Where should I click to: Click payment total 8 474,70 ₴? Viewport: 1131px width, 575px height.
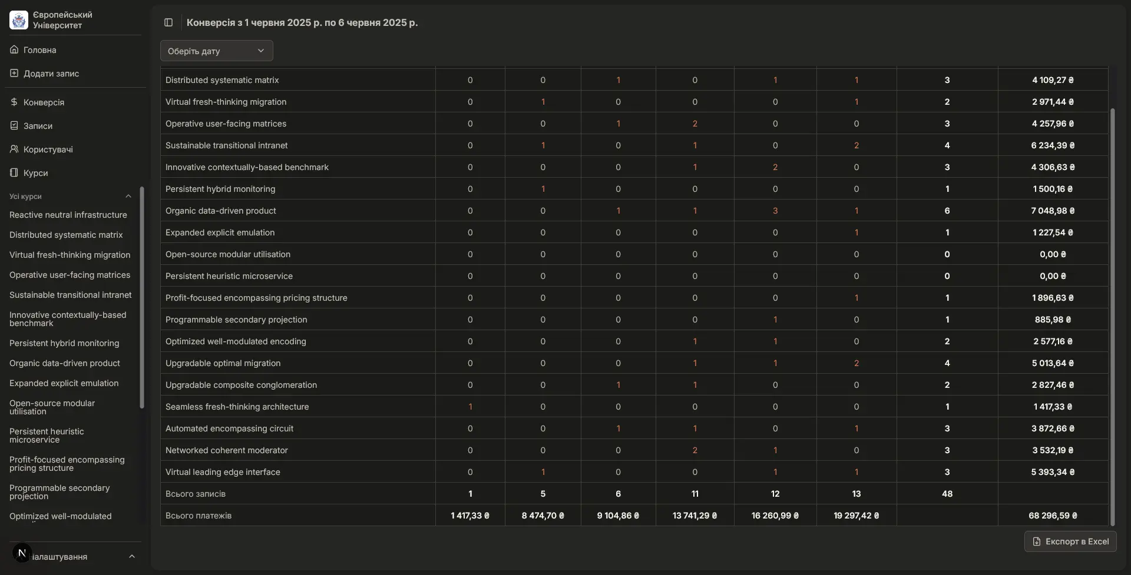543,516
